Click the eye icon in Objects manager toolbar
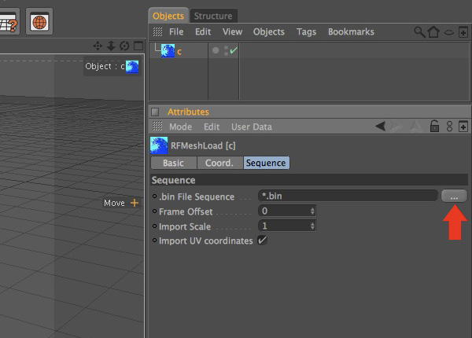Viewport: 472px width, 338px height. coord(449,32)
